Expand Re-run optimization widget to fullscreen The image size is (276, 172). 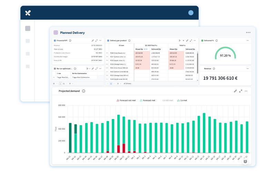click(97, 68)
